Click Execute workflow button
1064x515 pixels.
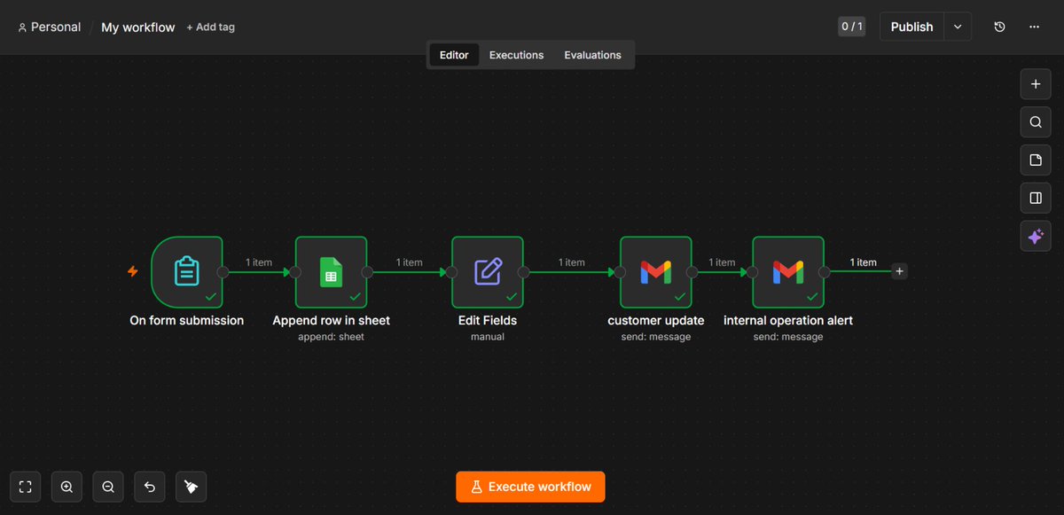pyautogui.click(x=530, y=487)
